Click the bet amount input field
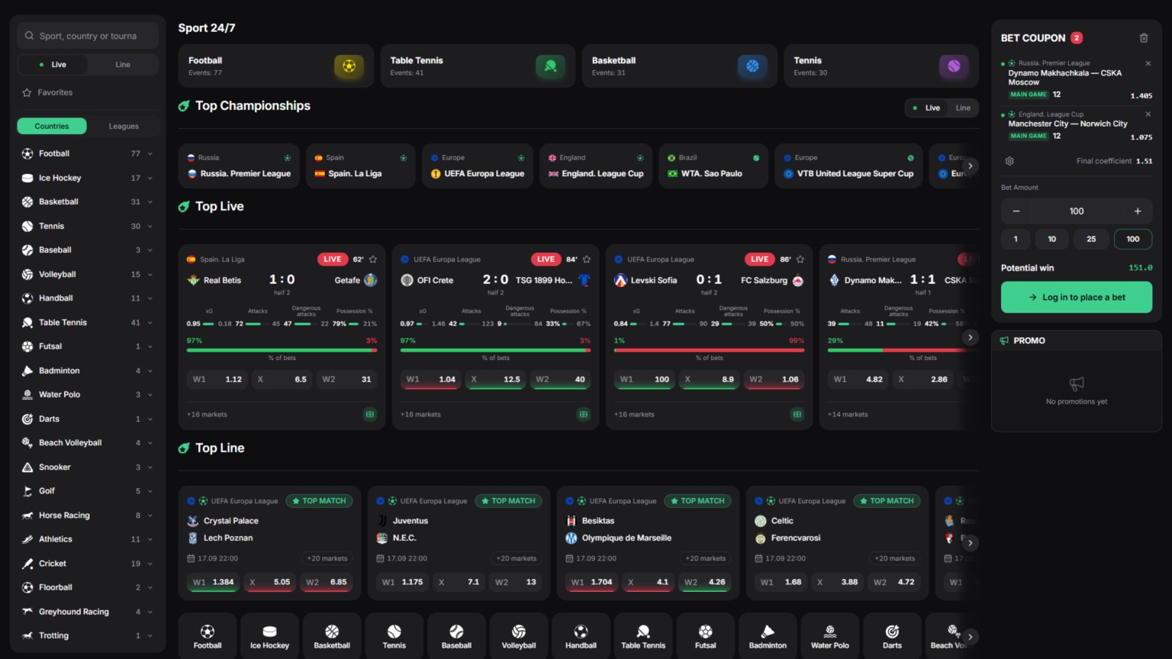Image resolution: width=1172 pixels, height=659 pixels. [1077, 211]
